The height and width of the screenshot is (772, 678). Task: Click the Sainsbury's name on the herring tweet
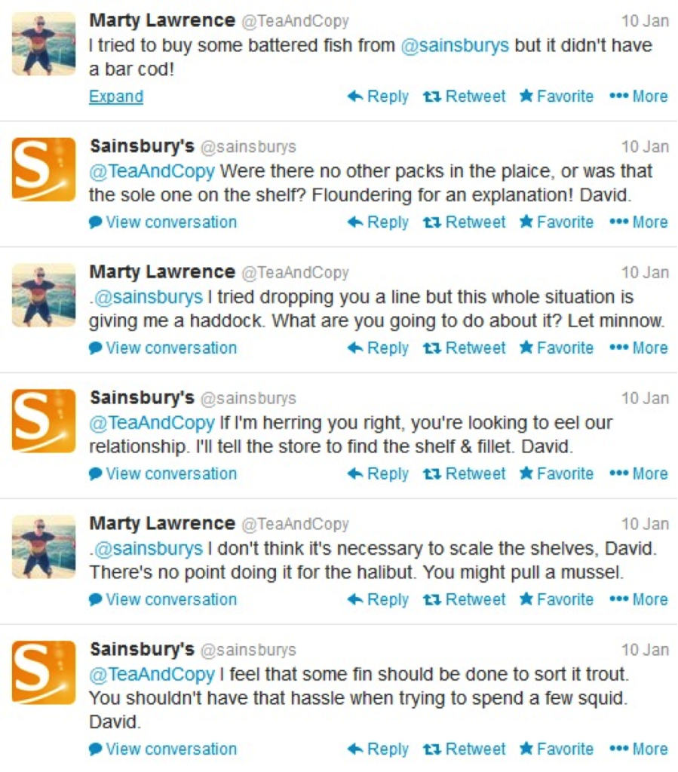coord(142,397)
